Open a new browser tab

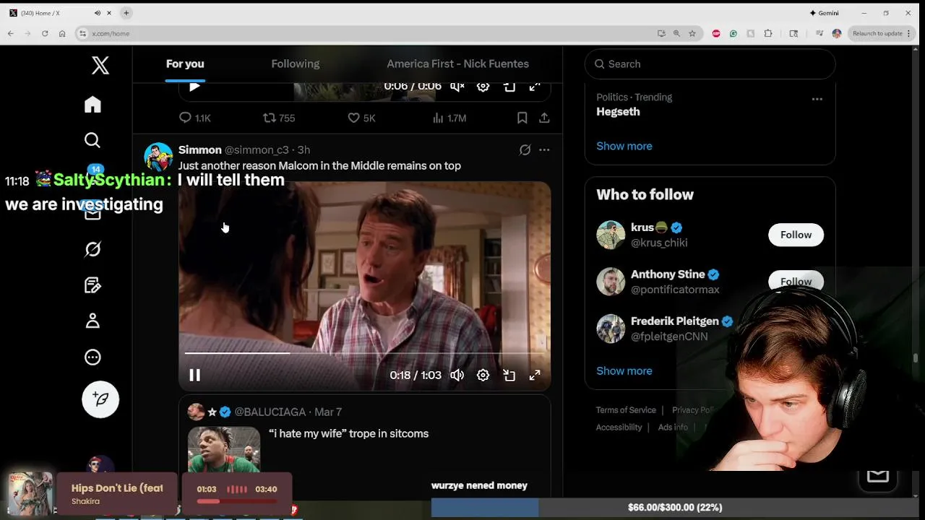126,13
